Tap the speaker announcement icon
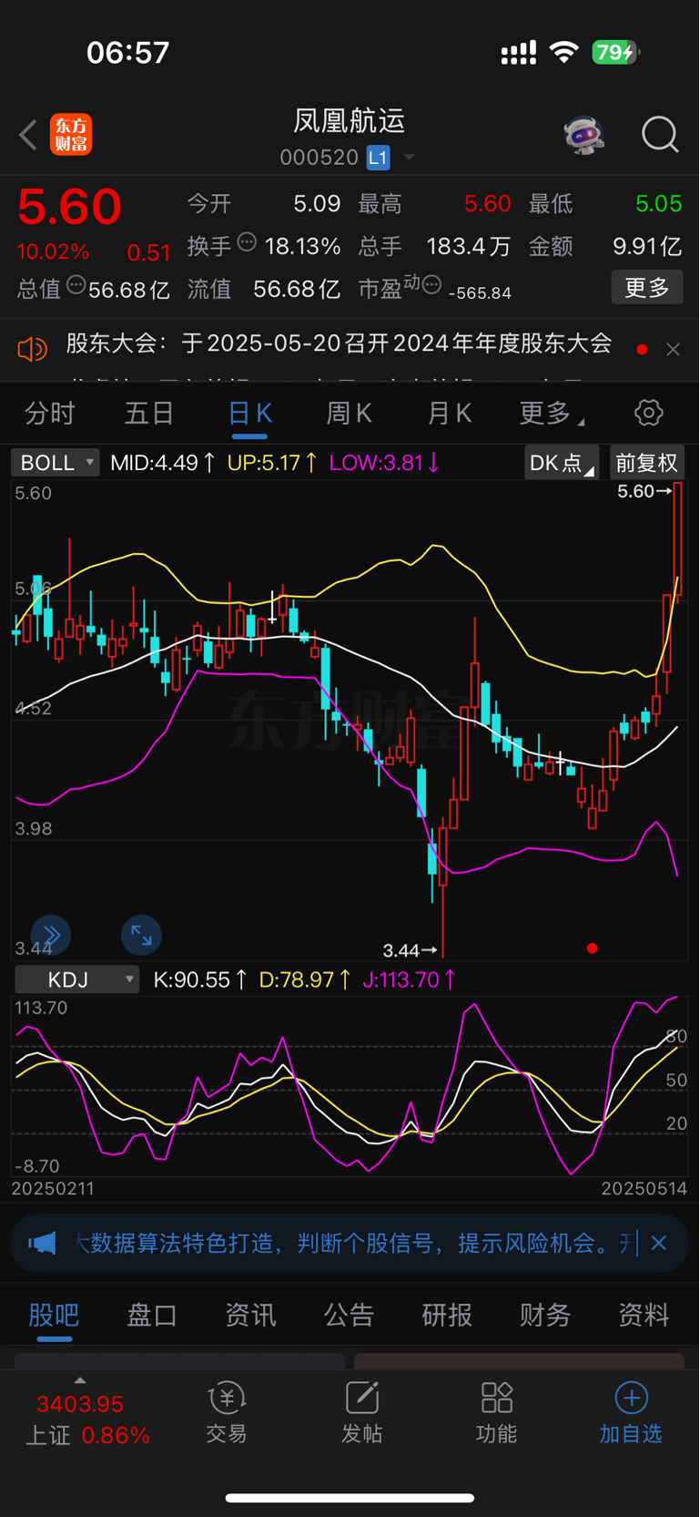This screenshot has width=700, height=1517. pos(32,349)
